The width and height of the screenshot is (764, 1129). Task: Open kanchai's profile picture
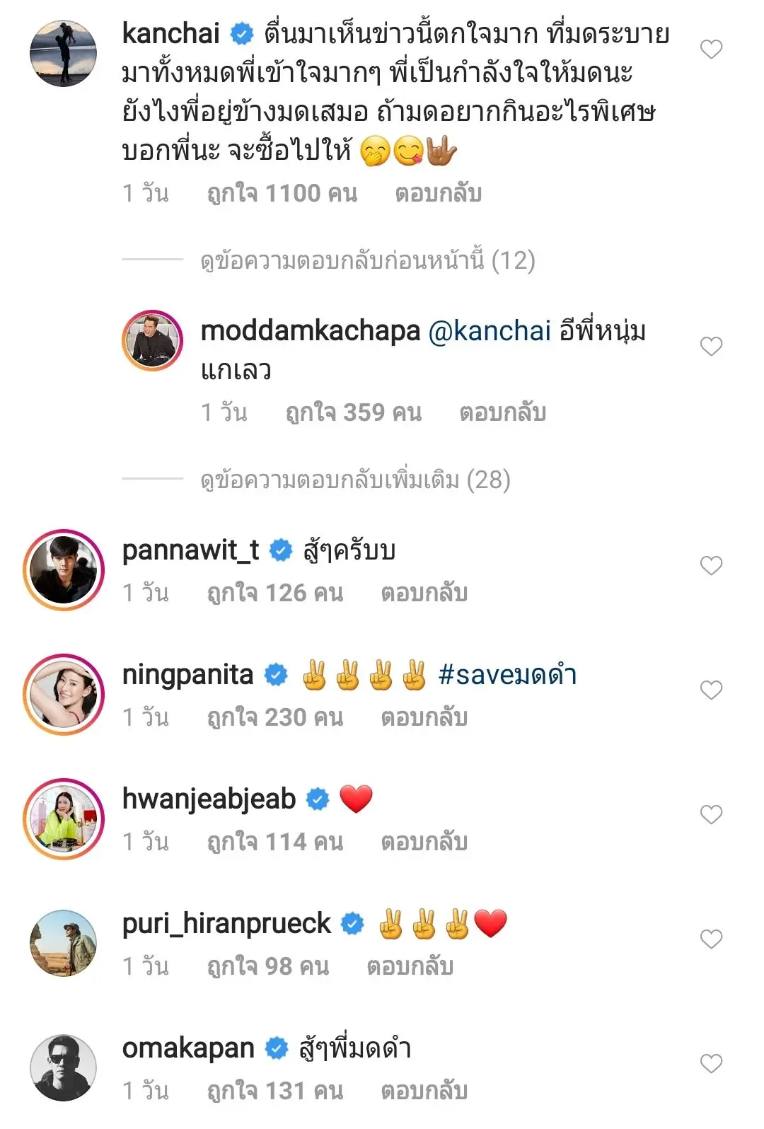(64, 54)
